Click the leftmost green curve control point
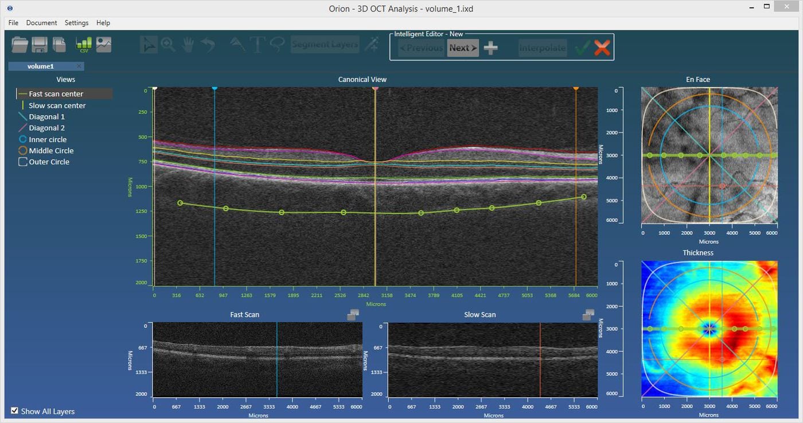Screen dimensions: 803x423 point(180,203)
